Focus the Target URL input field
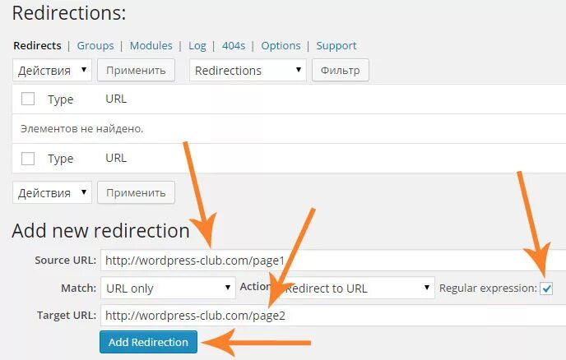The height and width of the screenshot is (360, 566). (329, 315)
